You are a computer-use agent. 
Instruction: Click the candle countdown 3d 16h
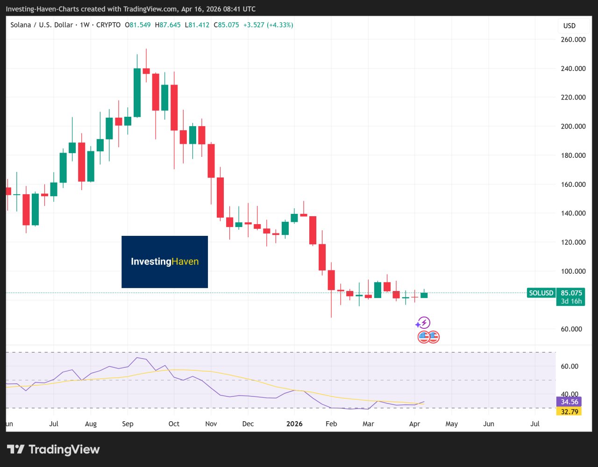[x=571, y=301]
